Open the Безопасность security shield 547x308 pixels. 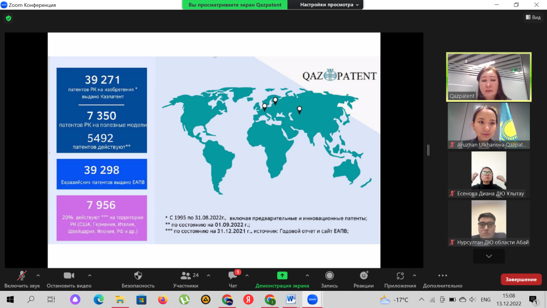tap(138, 276)
